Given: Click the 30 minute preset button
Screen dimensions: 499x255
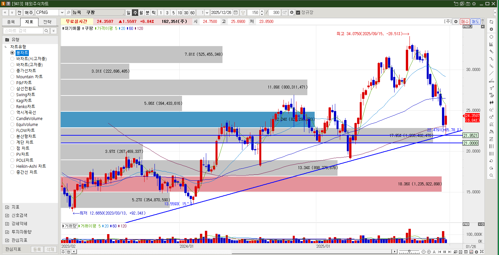Looking at the screenshot, I should pos(186,13).
